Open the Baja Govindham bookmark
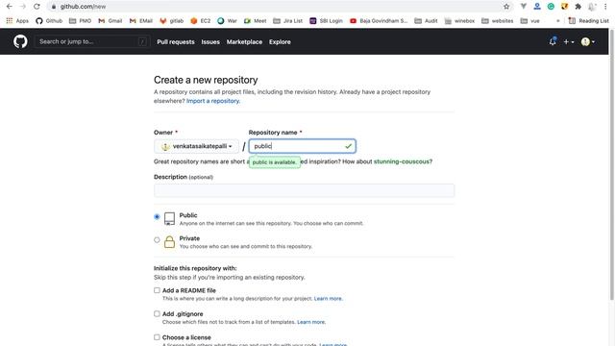 coord(379,21)
